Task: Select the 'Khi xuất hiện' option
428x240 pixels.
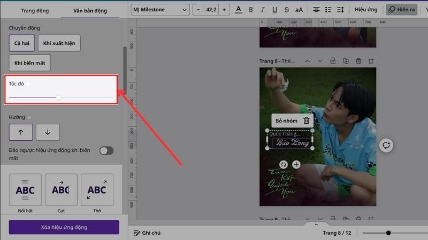Action: [59, 43]
